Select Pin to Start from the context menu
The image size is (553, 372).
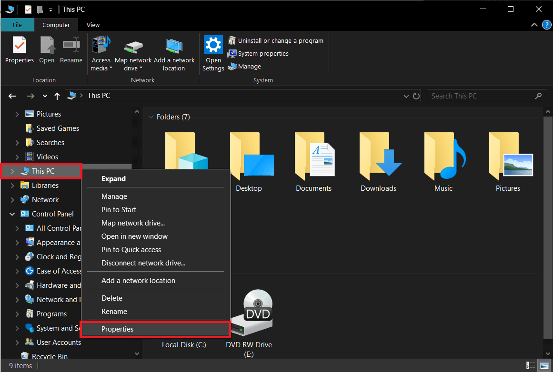point(118,209)
